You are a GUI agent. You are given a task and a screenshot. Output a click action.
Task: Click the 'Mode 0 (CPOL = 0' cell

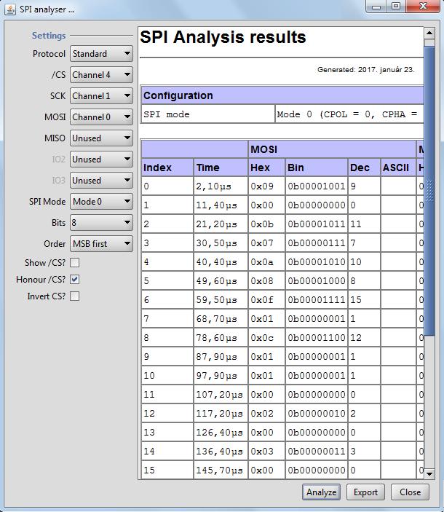point(349,114)
